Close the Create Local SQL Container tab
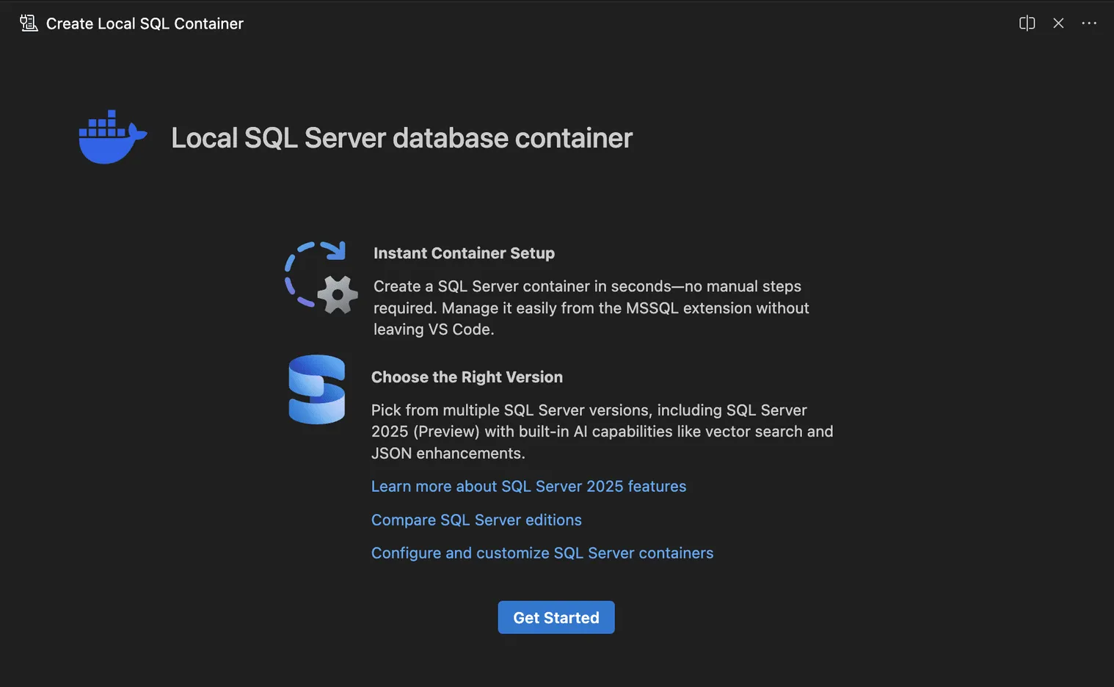 (x=1058, y=23)
